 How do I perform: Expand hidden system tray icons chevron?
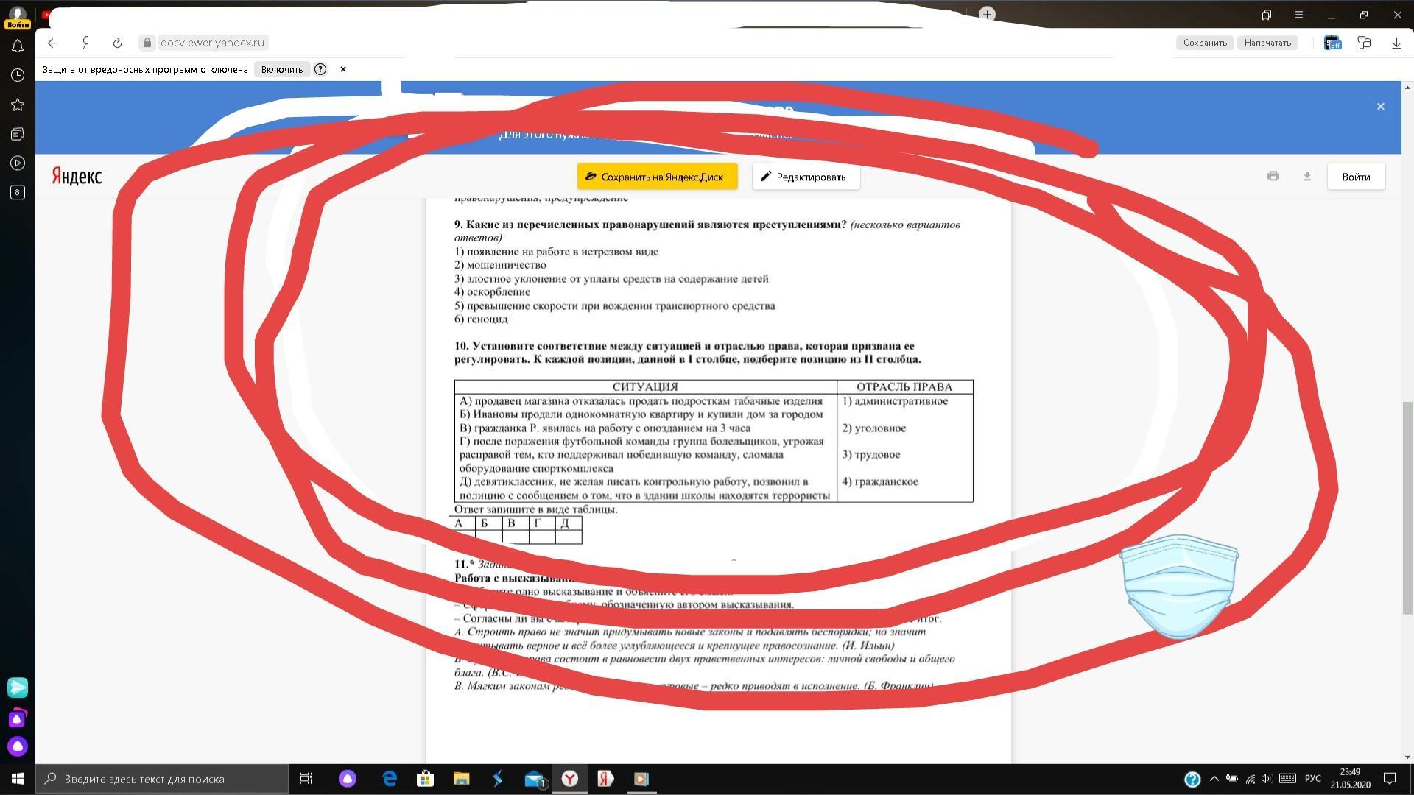[x=1214, y=779]
